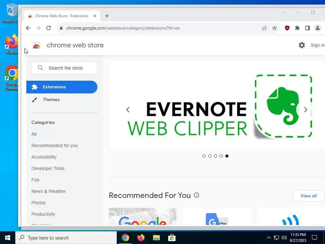Image resolution: width=325 pixels, height=244 pixels.
Task: Open the tab search chevron
Action: click(x=284, y=12)
